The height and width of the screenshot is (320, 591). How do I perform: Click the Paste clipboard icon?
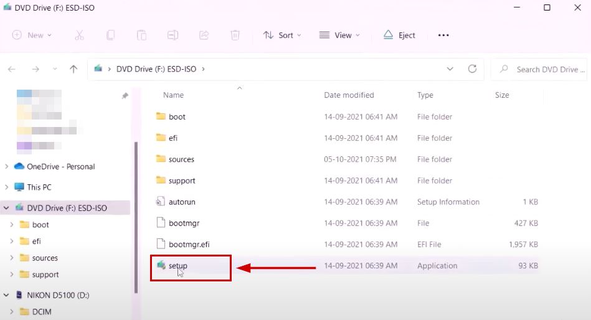141,35
